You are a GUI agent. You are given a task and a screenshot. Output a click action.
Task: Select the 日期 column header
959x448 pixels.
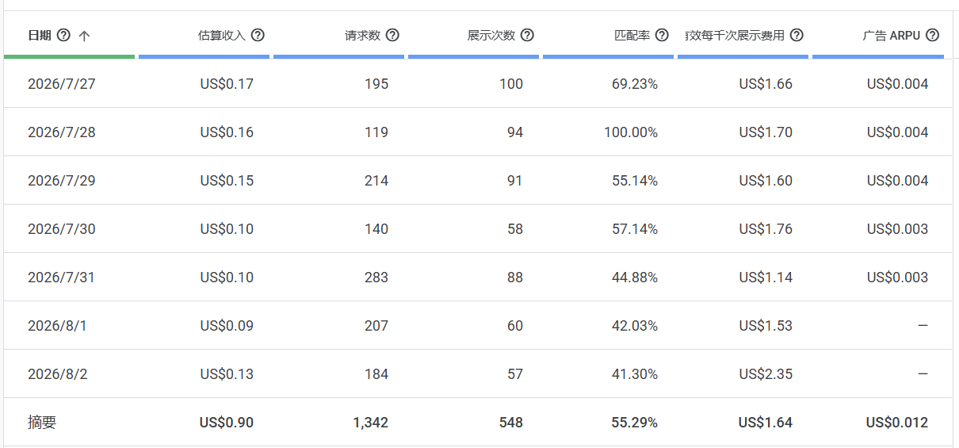[38, 35]
